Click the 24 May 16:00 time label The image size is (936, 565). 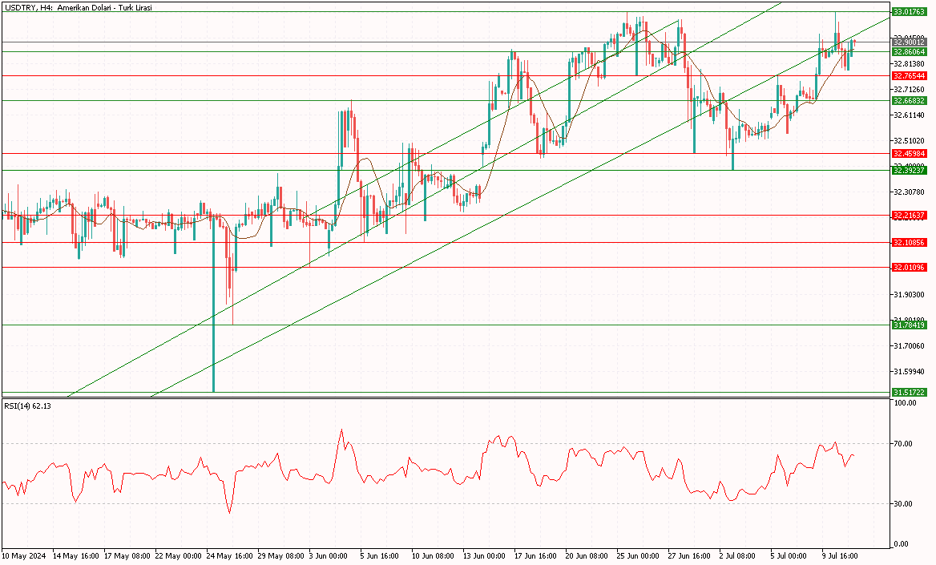coord(230,556)
